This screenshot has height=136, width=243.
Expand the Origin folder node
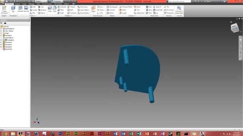(x=1, y=33)
